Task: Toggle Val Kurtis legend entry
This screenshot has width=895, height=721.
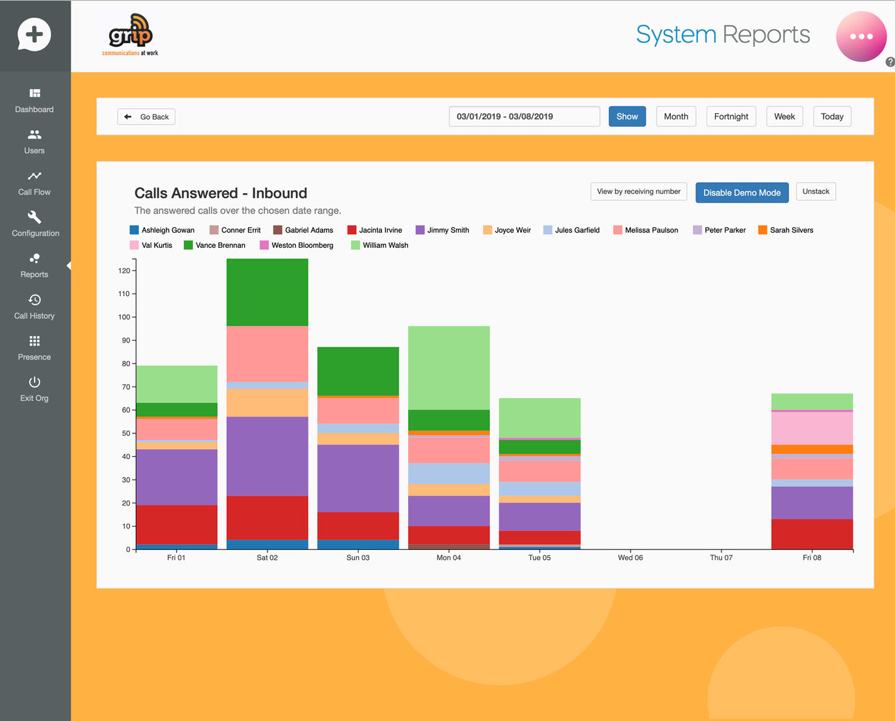Action: [x=151, y=245]
